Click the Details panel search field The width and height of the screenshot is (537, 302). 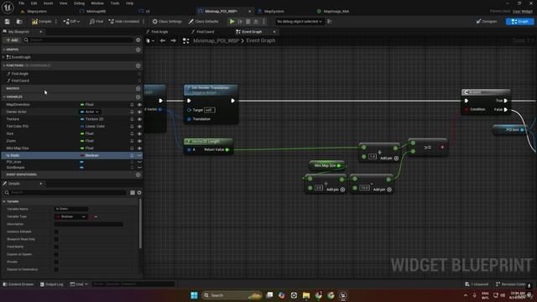point(65,193)
